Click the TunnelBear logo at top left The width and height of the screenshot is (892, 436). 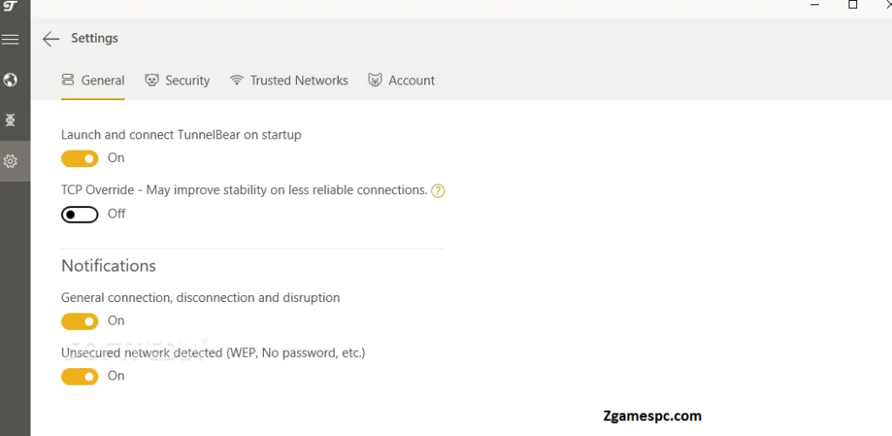pos(10,6)
